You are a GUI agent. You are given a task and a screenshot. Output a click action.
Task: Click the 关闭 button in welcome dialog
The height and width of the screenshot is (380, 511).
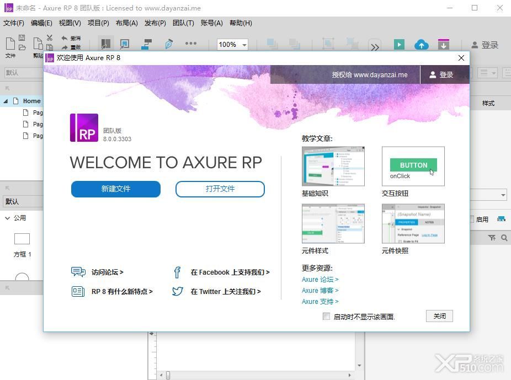tap(439, 316)
